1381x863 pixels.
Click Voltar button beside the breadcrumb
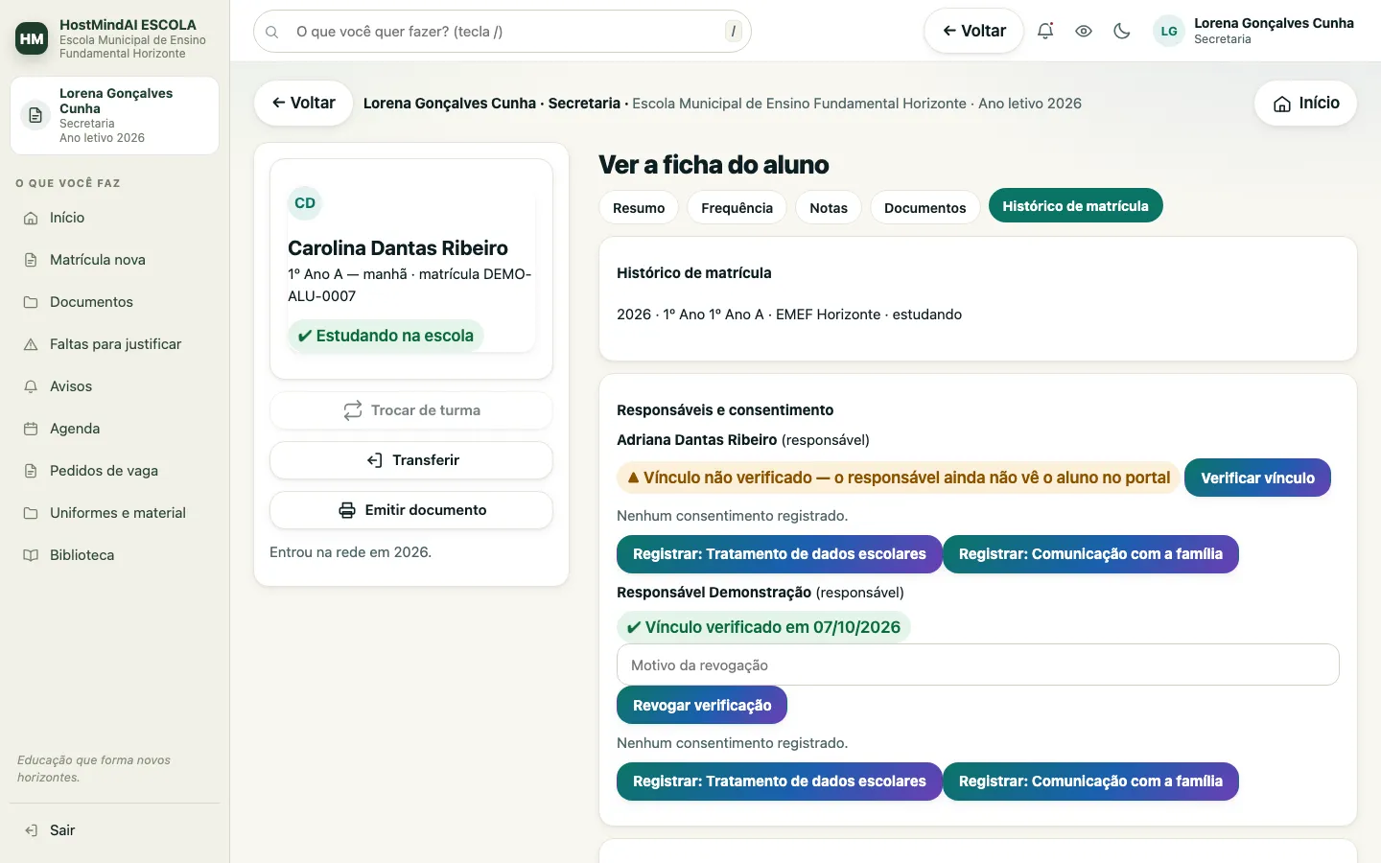click(x=303, y=103)
